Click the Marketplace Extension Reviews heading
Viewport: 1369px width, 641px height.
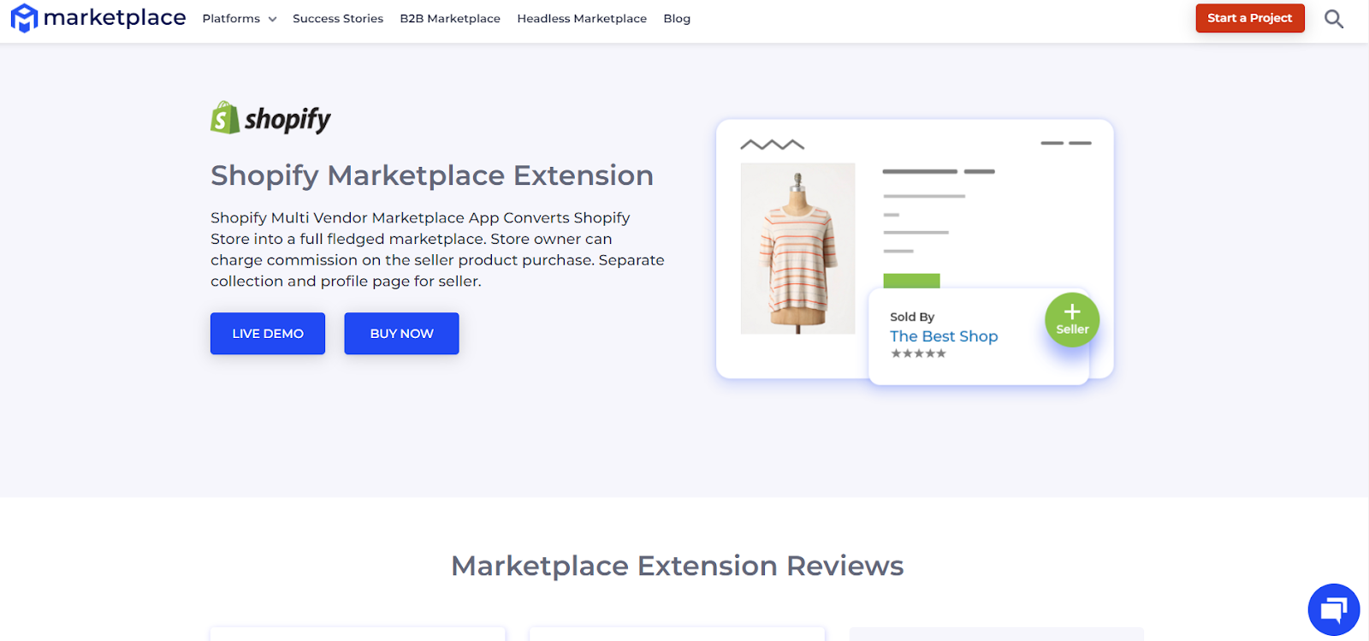pos(678,566)
